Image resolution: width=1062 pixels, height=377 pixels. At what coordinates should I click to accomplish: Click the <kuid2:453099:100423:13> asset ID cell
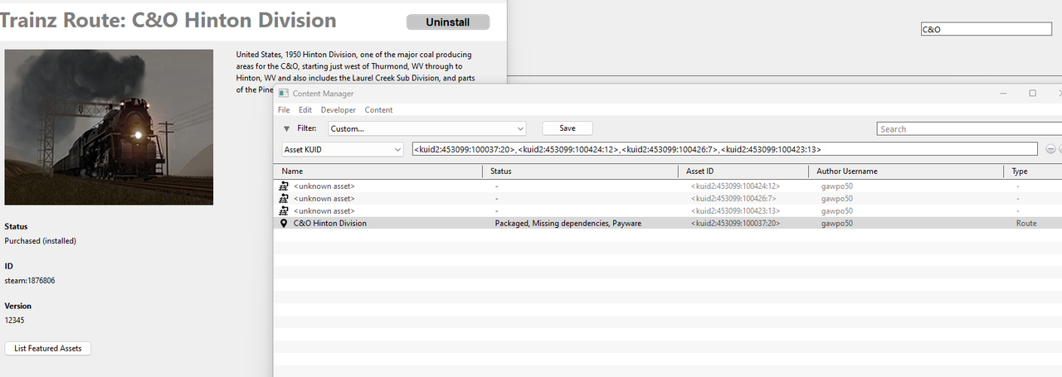735,211
